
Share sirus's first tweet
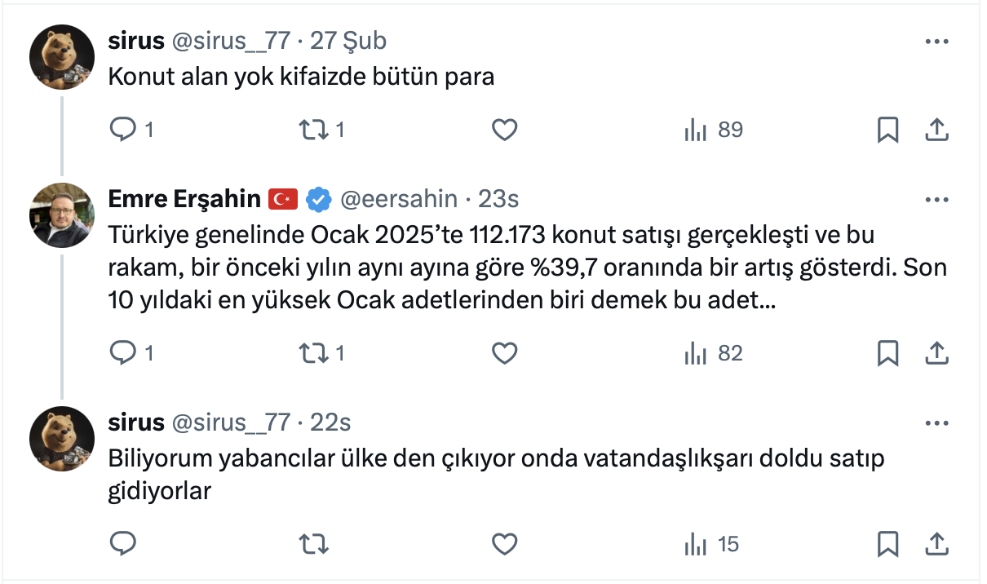[937, 130]
